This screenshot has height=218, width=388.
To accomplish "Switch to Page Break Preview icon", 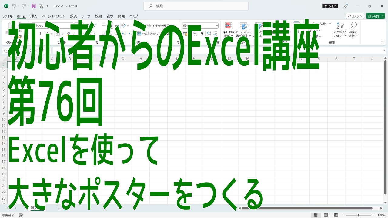I will tap(336, 215).
